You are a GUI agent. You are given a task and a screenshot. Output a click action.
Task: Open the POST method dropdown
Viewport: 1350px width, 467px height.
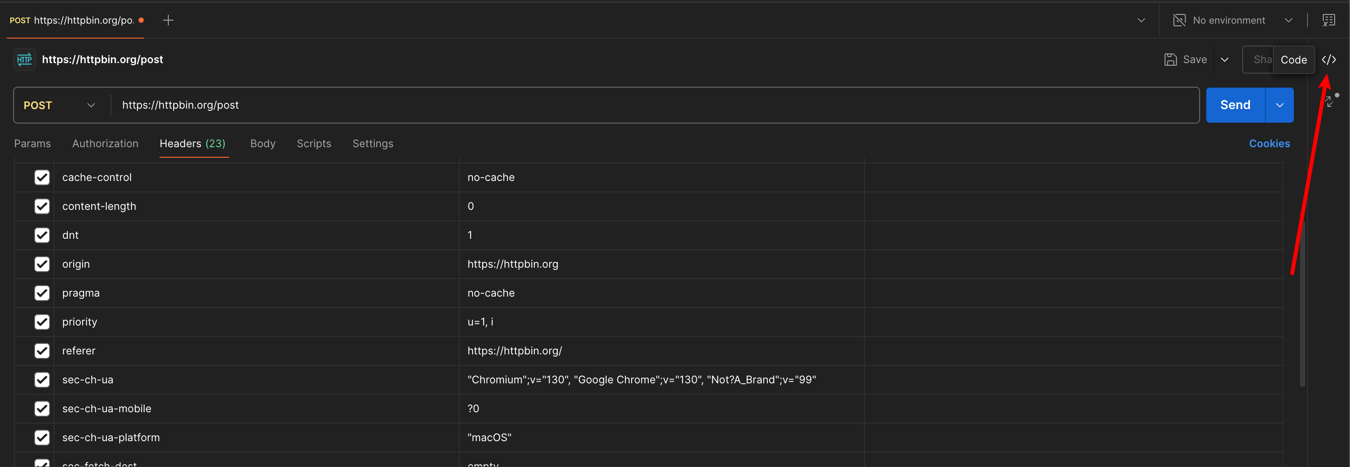tap(59, 105)
